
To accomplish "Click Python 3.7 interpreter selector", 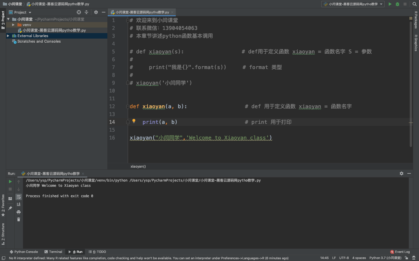I will point(385,258).
